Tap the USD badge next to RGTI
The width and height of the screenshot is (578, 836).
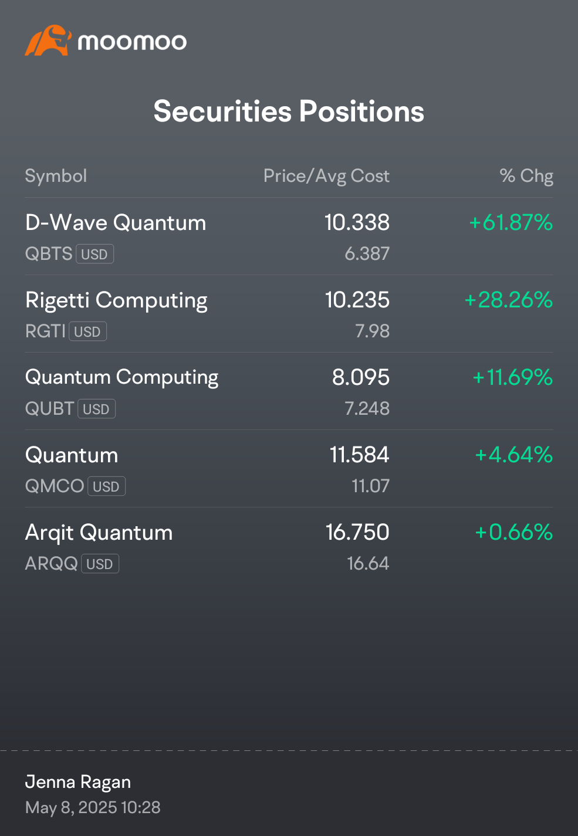87,331
